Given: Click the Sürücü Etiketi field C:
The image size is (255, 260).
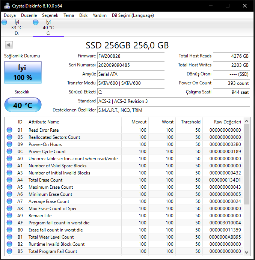Looking at the screenshot, I should point(131,92).
